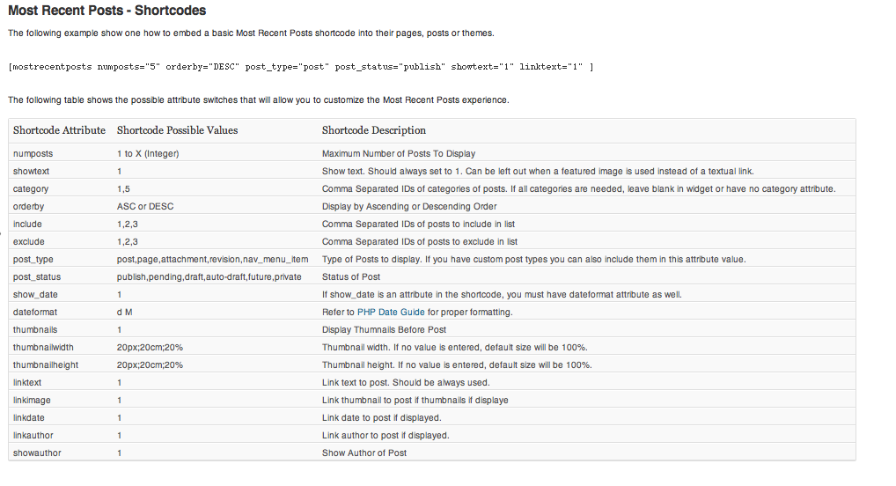The width and height of the screenshot is (896, 486).
Task: Click the 'ASC or DESC' value cell
Action: pyautogui.click(x=145, y=206)
